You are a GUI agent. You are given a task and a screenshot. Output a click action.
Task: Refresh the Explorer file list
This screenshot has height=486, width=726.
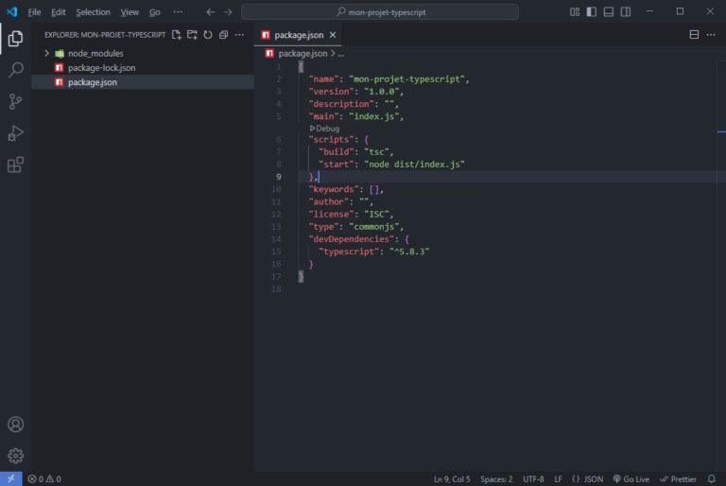tap(208, 35)
